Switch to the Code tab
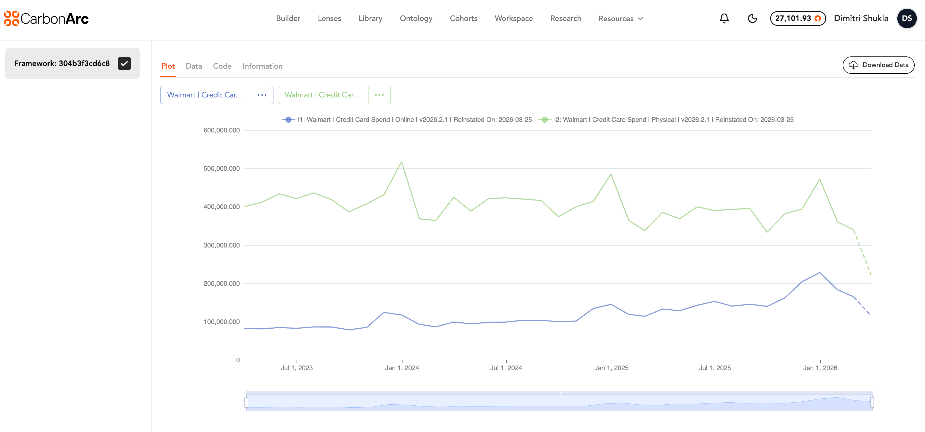This screenshot has width=925, height=432. 222,66
